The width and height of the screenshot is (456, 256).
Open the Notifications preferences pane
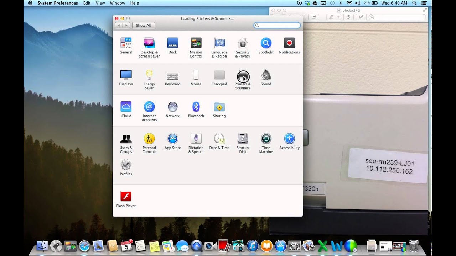289,46
